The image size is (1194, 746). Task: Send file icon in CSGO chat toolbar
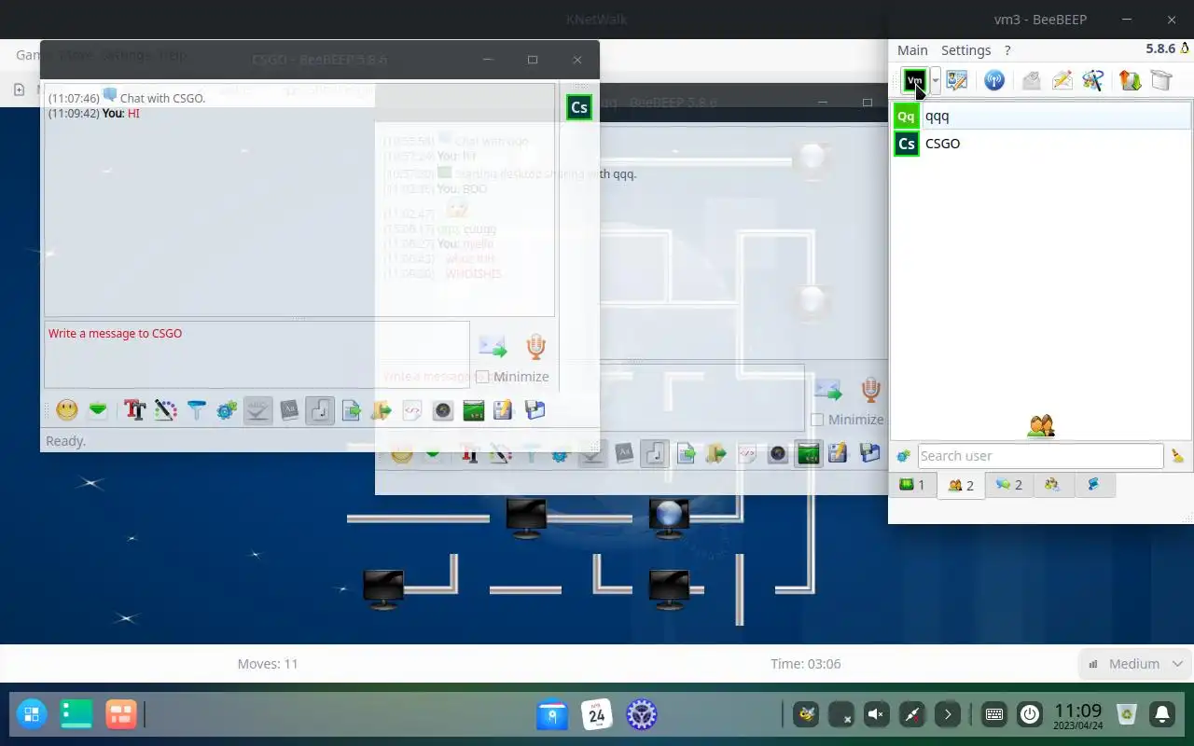pyautogui.click(x=351, y=409)
